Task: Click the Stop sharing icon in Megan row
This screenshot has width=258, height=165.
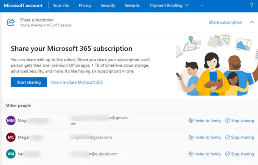Action: (x=227, y=137)
